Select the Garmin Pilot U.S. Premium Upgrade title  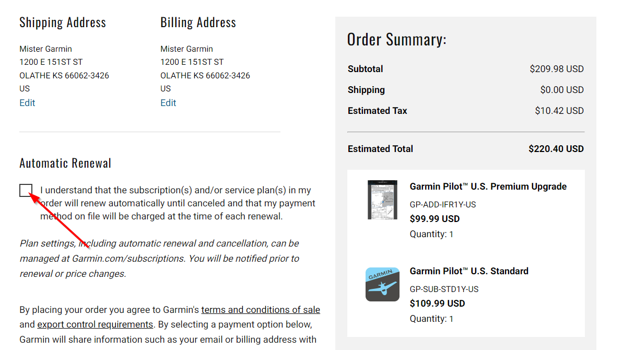(488, 186)
